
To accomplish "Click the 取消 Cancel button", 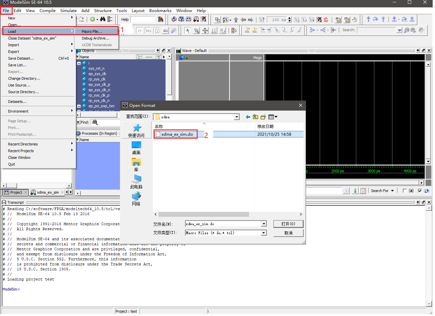I will 288,233.
